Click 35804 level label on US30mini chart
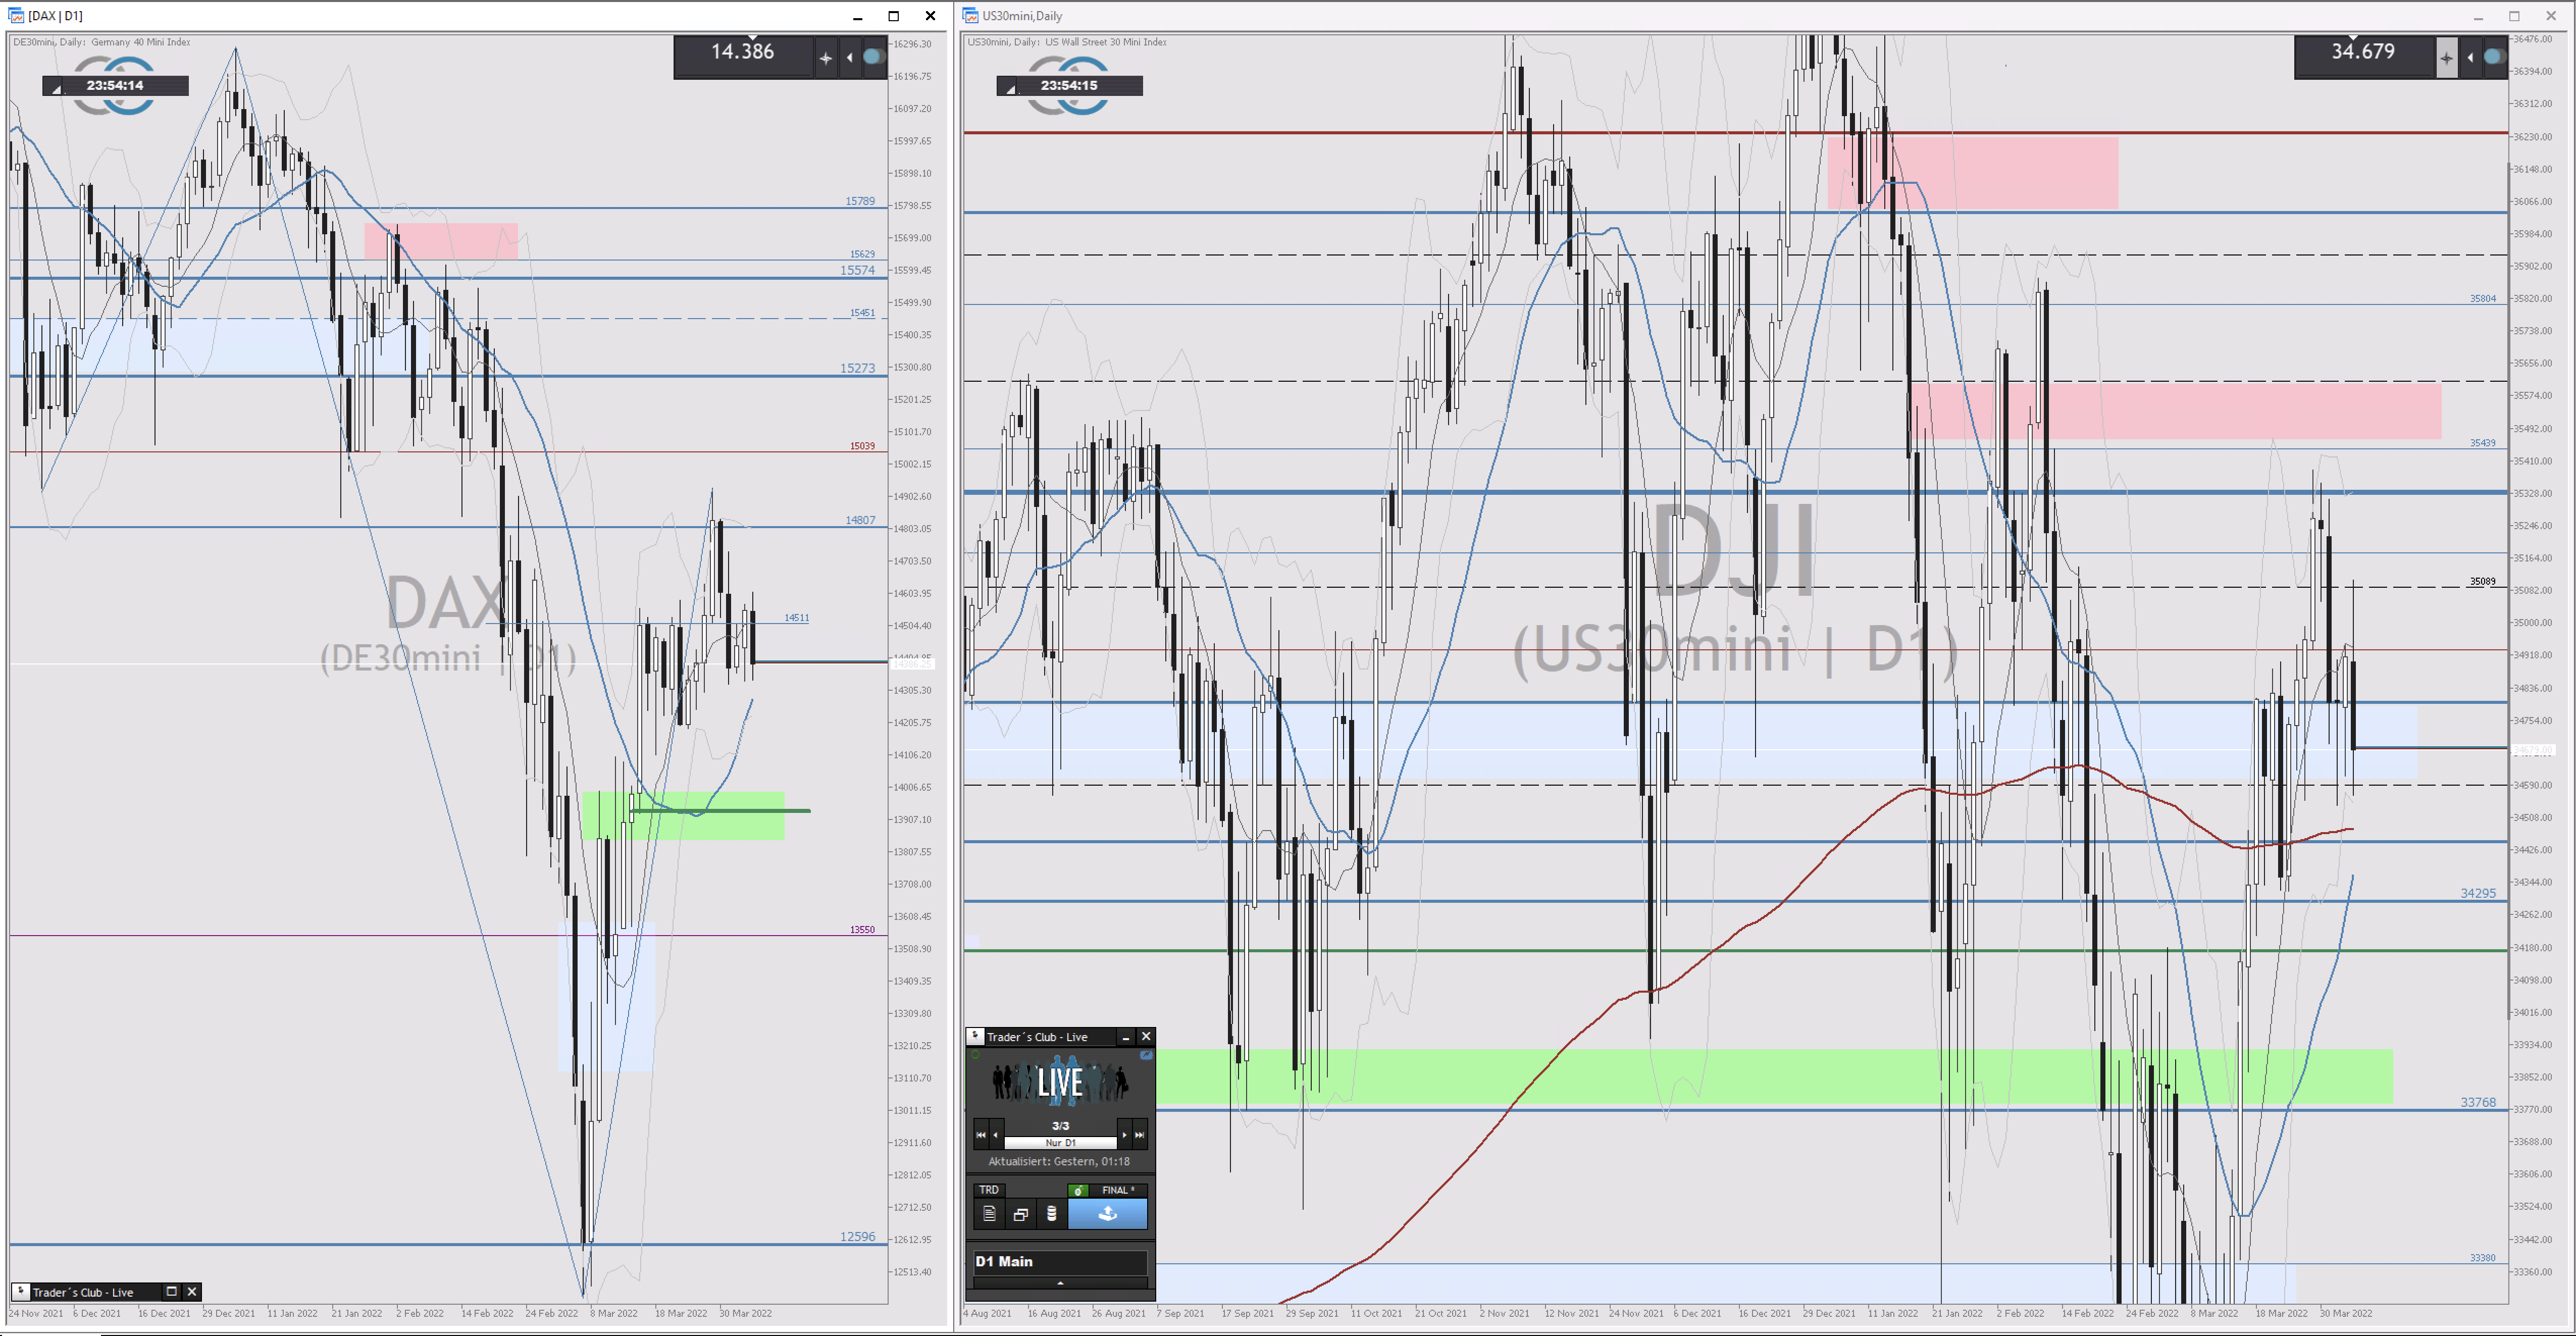This screenshot has width=2576, height=1336. point(2482,298)
